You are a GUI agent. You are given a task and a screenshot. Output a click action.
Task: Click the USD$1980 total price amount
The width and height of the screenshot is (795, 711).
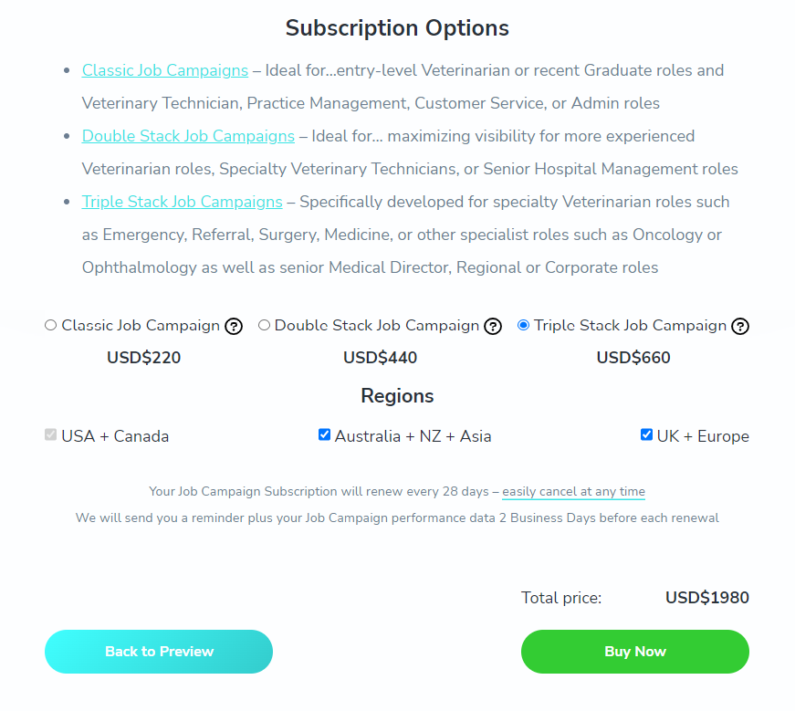(707, 598)
